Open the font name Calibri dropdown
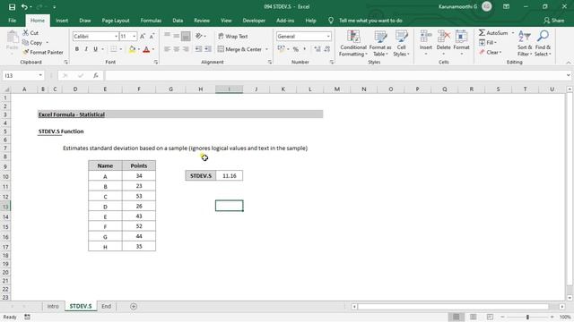574x322 pixels. pyautogui.click(x=116, y=36)
